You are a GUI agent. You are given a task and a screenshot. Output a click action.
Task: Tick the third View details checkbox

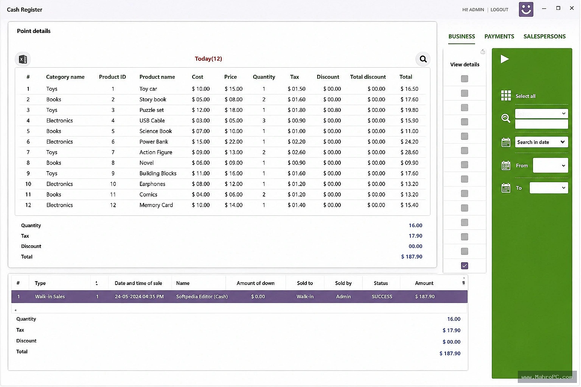tap(464, 107)
